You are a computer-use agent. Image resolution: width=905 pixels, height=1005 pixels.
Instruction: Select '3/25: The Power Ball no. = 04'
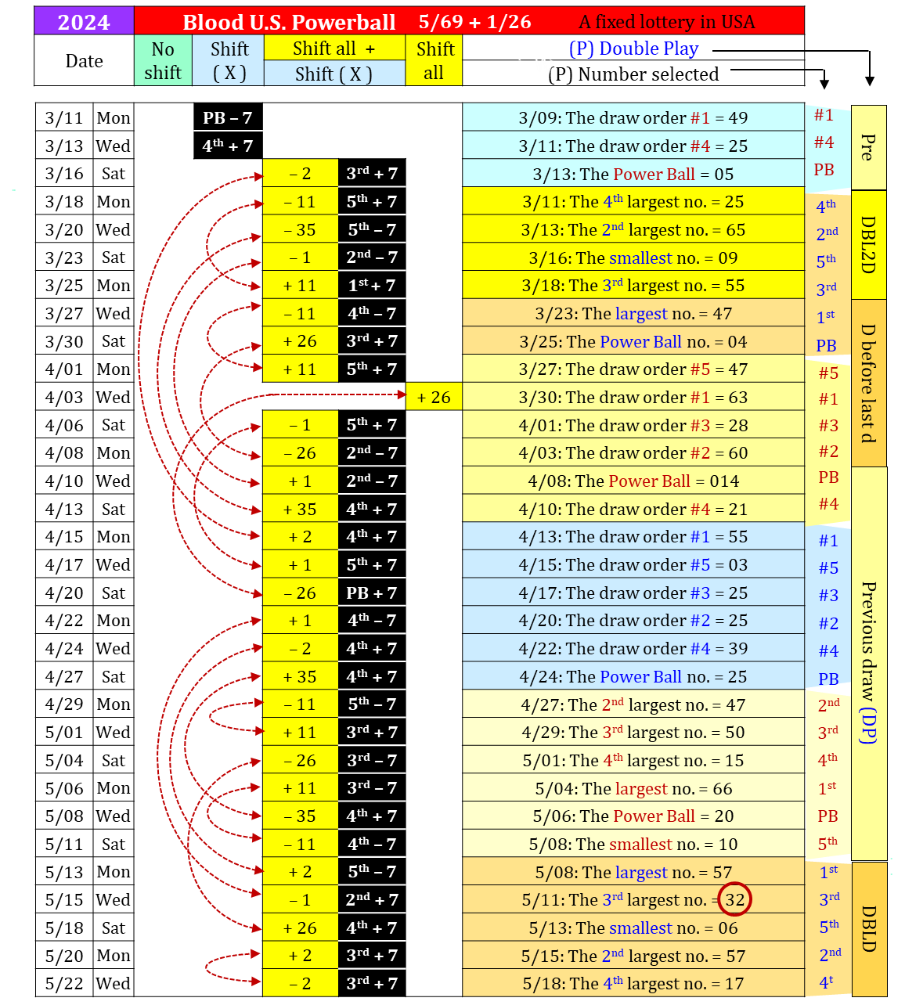[633, 341]
